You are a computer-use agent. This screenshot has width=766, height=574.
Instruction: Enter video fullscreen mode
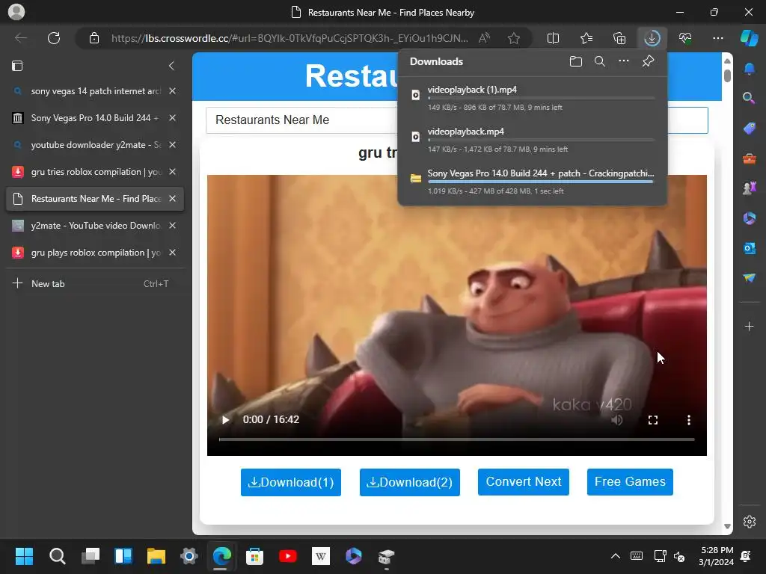coord(652,420)
